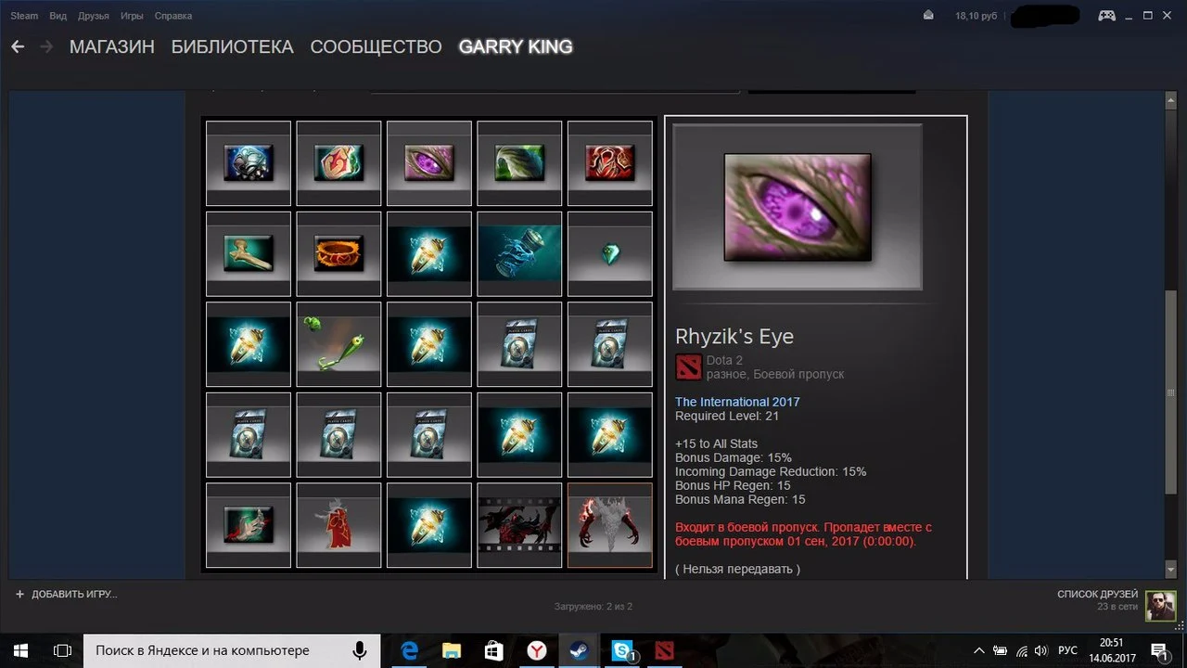1187x668 pixels.
Task: Go to the МАГАЗИН tab
Action: coord(112,46)
